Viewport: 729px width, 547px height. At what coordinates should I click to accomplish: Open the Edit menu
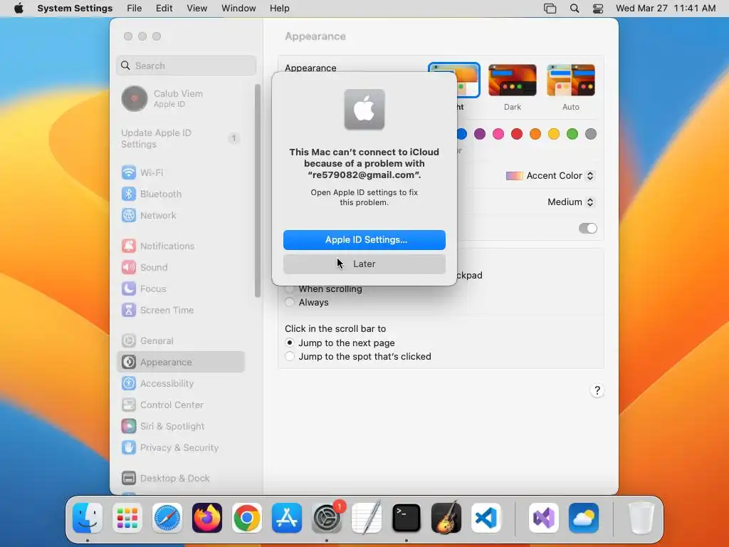[x=164, y=9]
